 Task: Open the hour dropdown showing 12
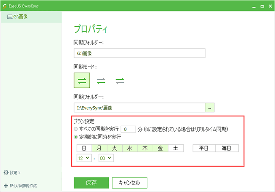pos(84,158)
